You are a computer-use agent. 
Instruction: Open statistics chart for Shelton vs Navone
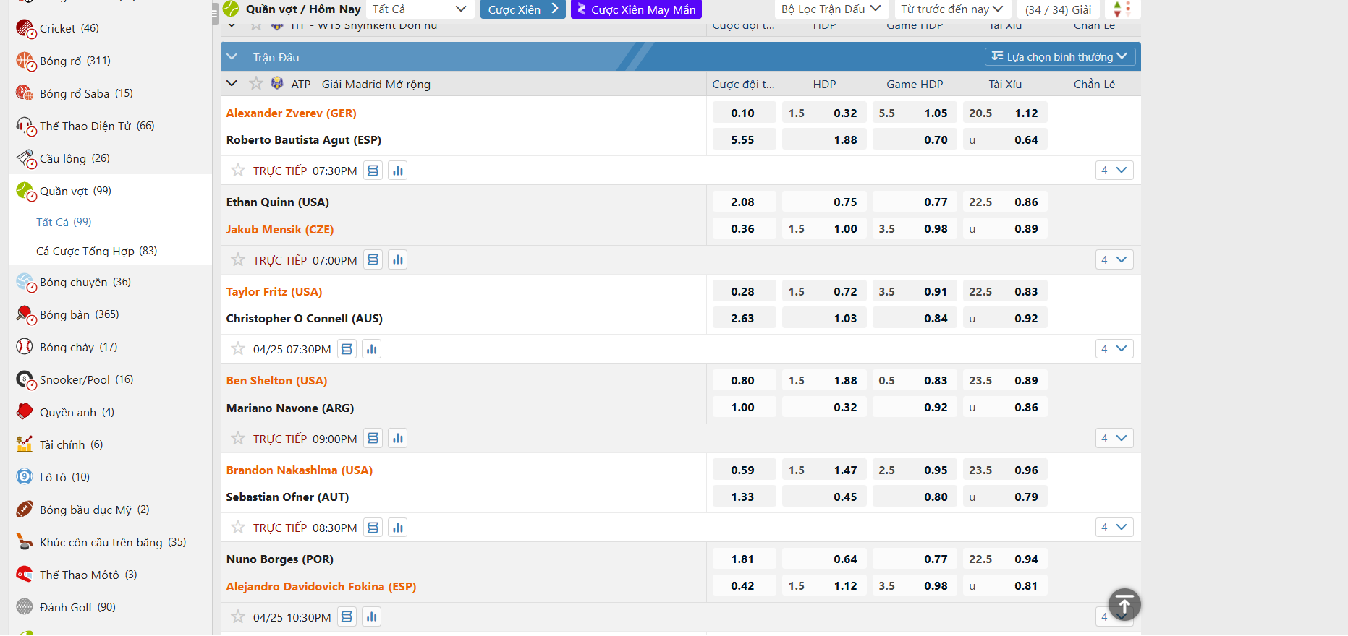tap(398, 438)
